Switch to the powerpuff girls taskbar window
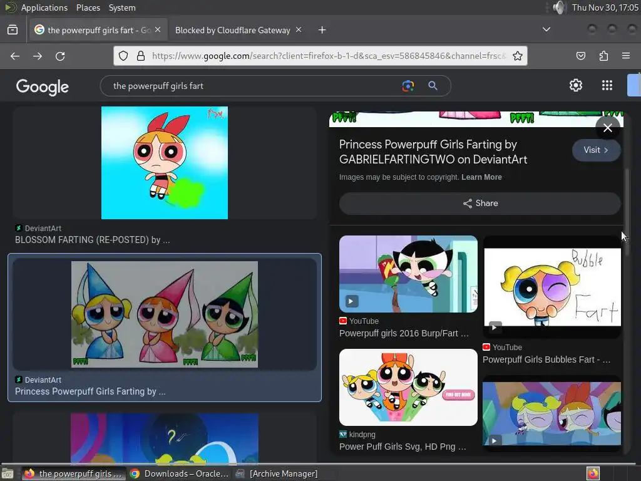 coord(74,473)
